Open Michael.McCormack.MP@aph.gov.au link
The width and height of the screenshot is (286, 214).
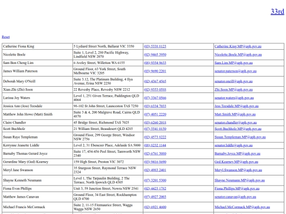(242, 207)
